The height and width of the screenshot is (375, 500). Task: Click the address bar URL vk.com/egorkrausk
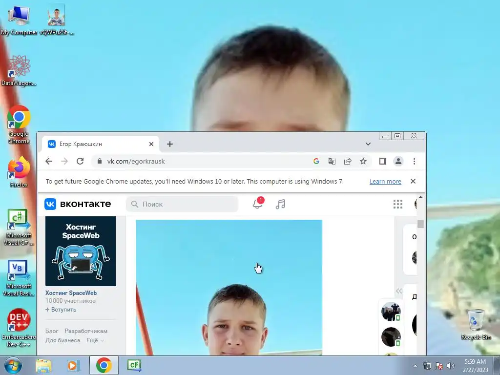click(136, 161)
